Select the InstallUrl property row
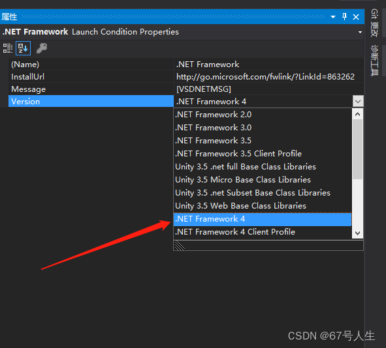 click(x=91, y=77)
